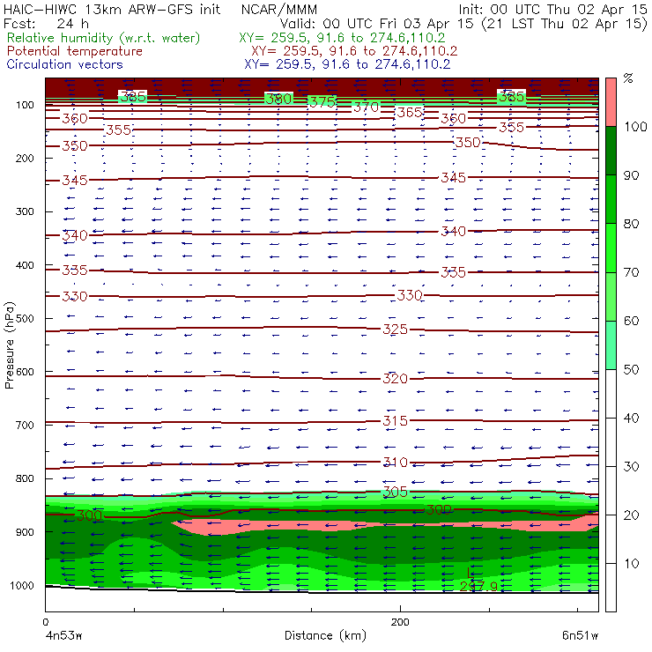The image size is (652, 652).
Task: Click the '305' contour label
Action: pyautogui.click(x=395, y=492)
